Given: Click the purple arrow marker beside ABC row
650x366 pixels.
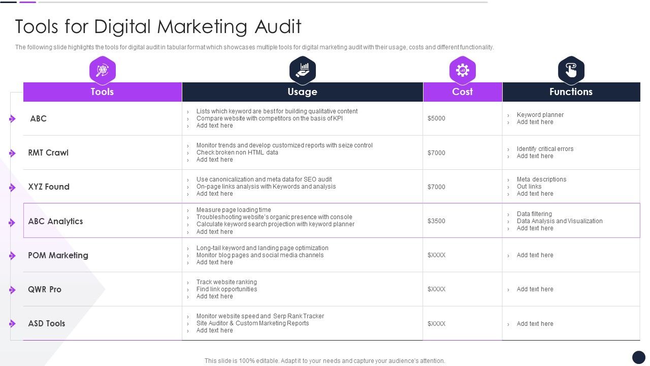Looking at the screenshot, I should pos(12,119).
